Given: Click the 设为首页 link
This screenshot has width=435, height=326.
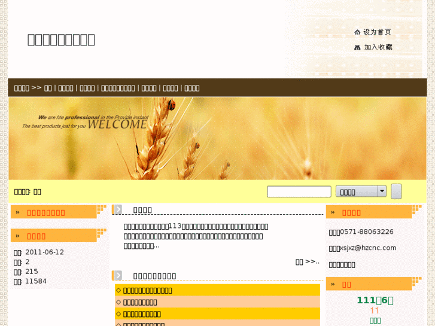Looking at the screenshot, I should 377,32.
